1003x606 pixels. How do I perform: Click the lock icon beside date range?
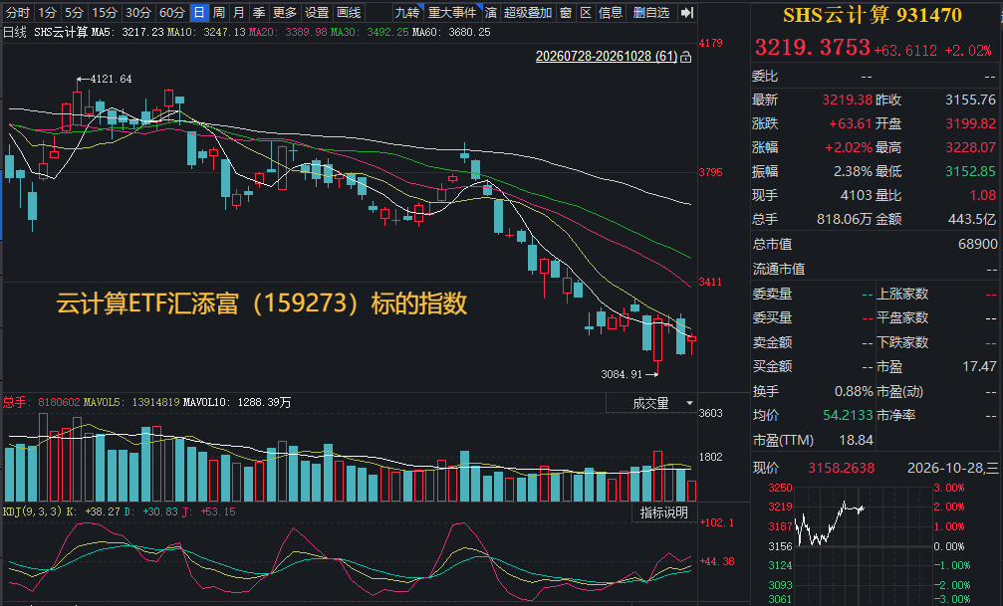pyautogui.click(x=685, y=57)
